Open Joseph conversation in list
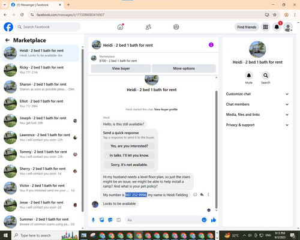 point(40,121)
